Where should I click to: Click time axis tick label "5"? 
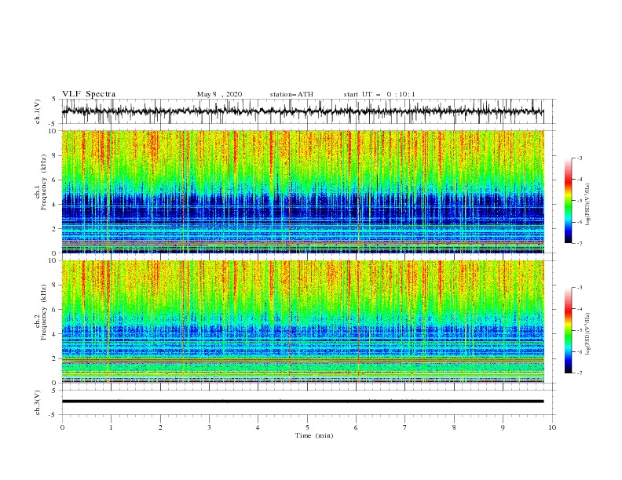[307, 427]
